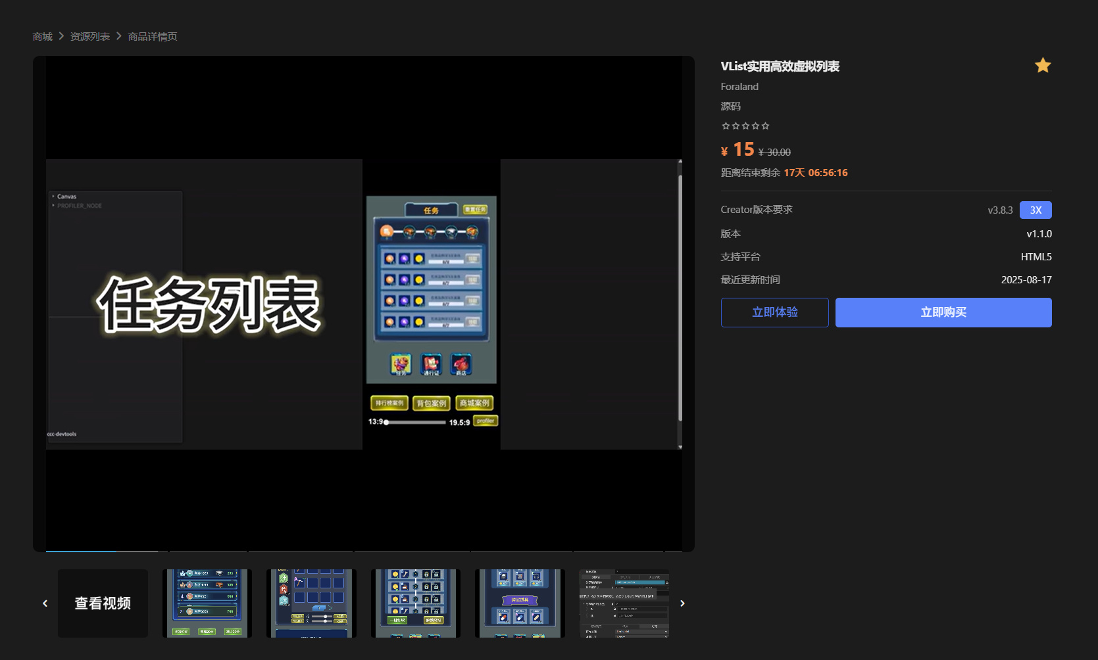This screenshot has width=1098, height=660.
Task: Click the 源码 category label
Action: click(731, 106)
